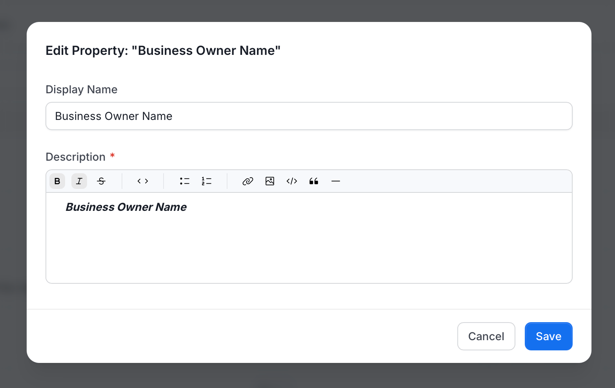Insert a horizontal rule line

pos(336,181)
